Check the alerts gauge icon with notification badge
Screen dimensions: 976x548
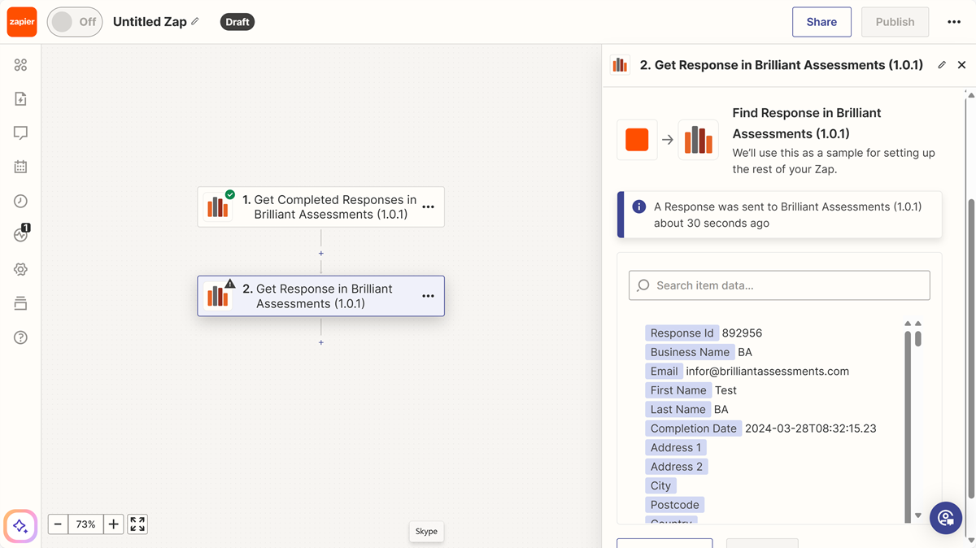pyautogui.click(x=20, y=235)
